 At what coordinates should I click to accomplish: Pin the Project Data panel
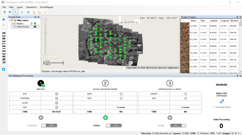[35, 17]
